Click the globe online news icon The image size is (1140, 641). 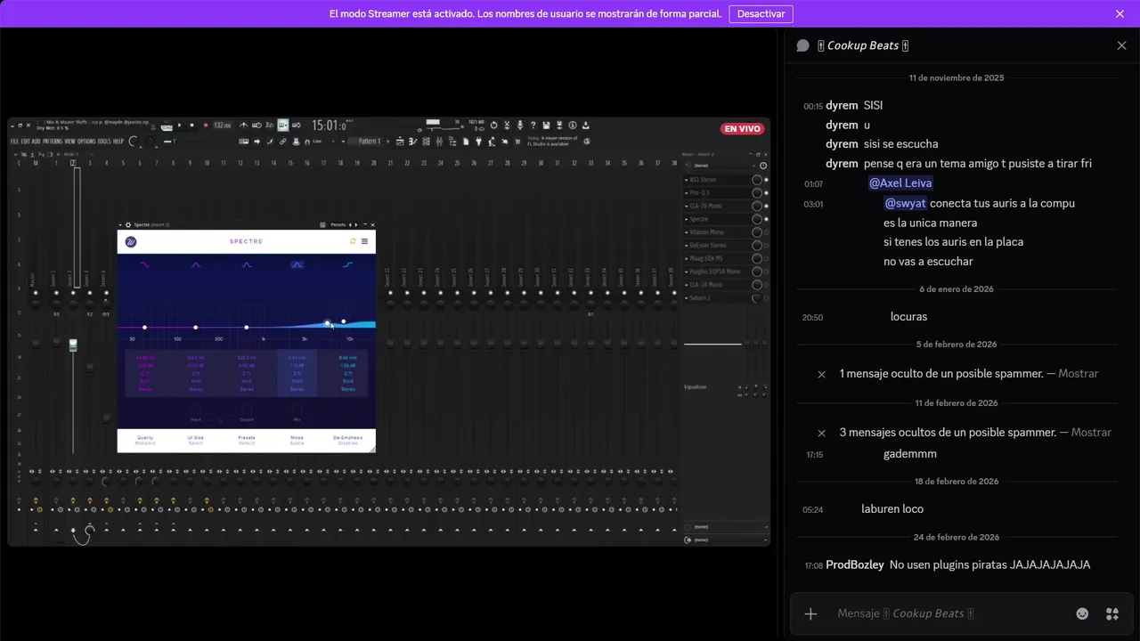pyautogui.click(x=587, y=142)
